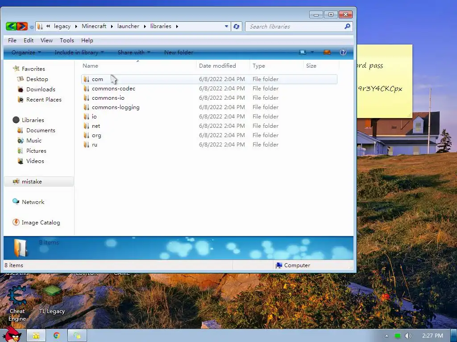Click the Chrome taskbar icon
This screenshot has width=457, height=342.
point(57,336)
